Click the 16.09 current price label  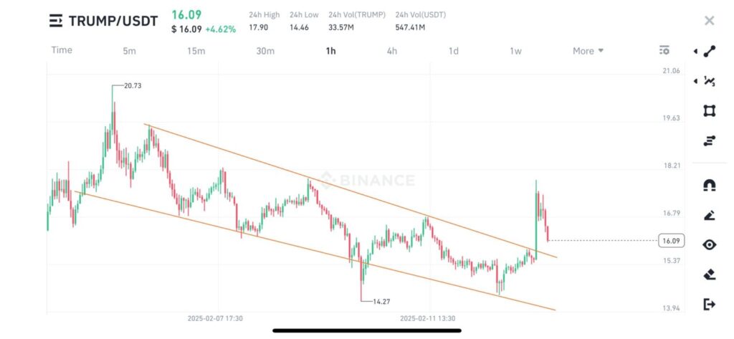point(672,241)
